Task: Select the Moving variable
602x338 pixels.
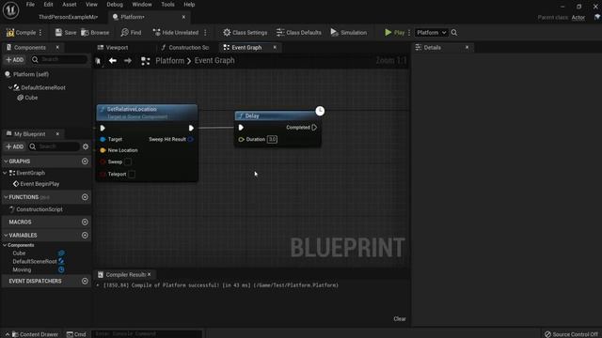Action: click(22, 269)
